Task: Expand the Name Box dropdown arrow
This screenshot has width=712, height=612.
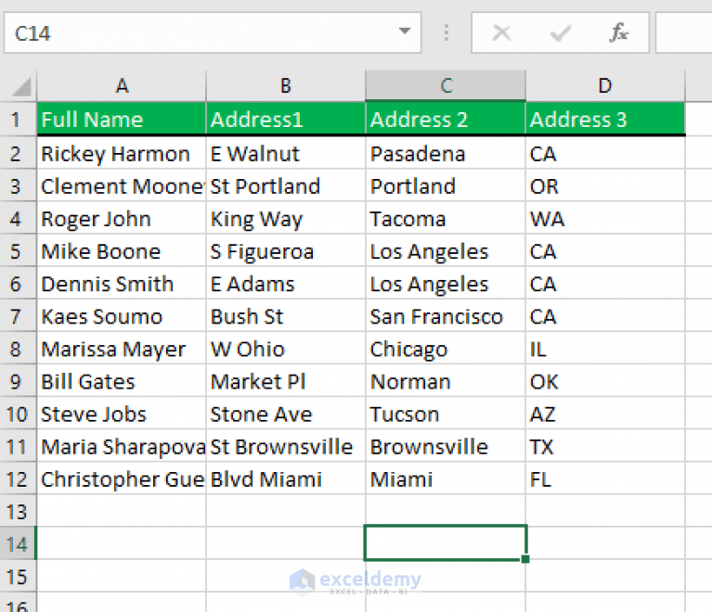Action: click(404, 31)
